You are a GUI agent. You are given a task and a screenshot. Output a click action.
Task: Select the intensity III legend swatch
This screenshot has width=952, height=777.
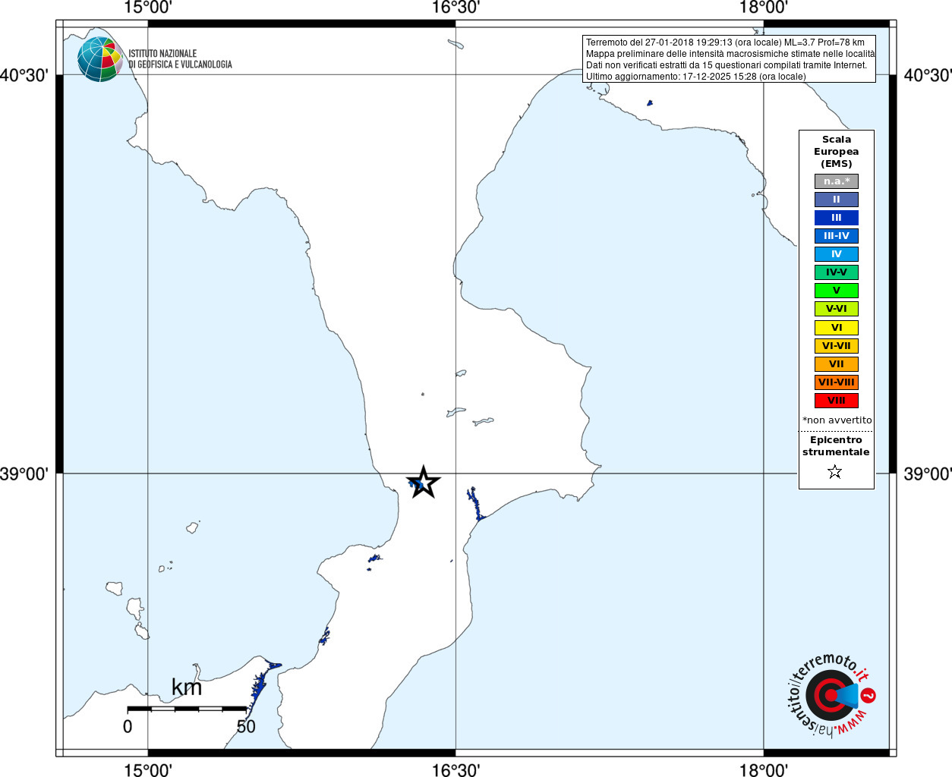[x=837, y=218]
